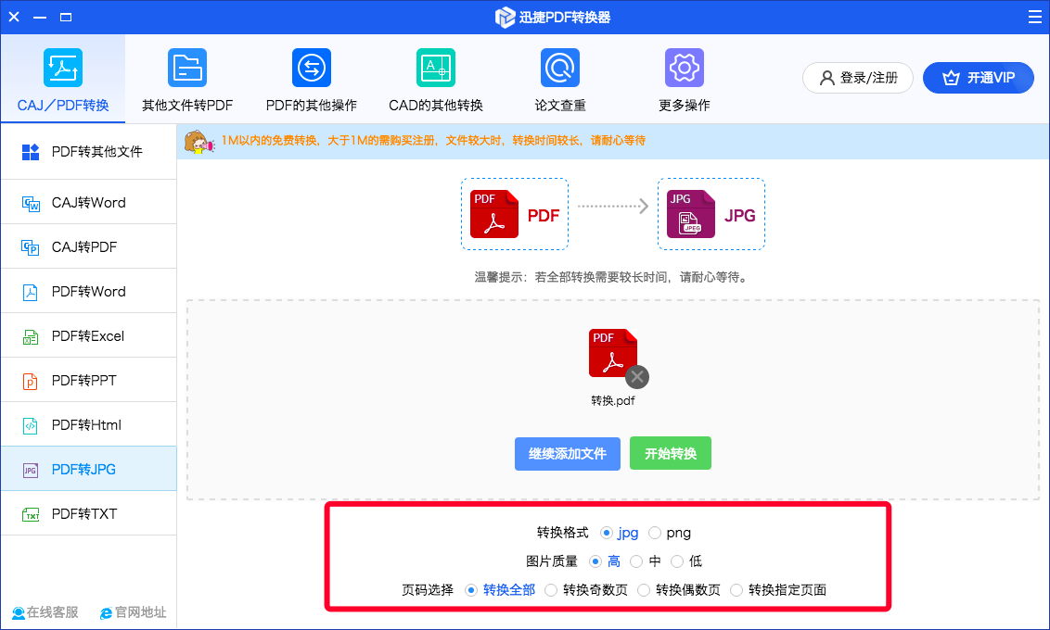
Task: Click the crown icon in VIP button
Action: coord(951,78)
